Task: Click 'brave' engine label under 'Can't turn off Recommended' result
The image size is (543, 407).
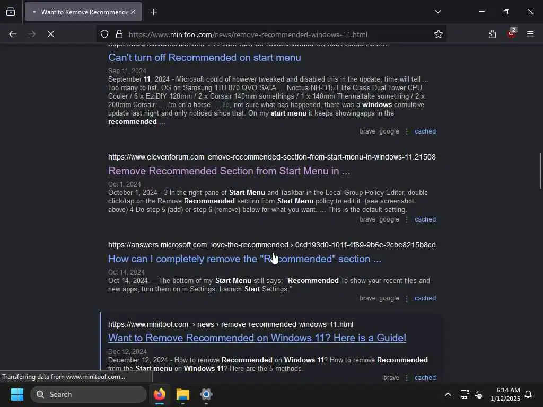Action: click(x=367, y=131)
